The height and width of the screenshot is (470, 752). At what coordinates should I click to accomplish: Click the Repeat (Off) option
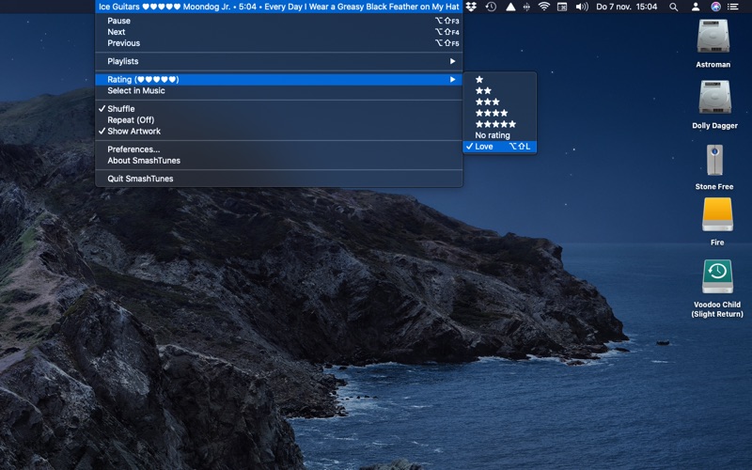[131, 120]
